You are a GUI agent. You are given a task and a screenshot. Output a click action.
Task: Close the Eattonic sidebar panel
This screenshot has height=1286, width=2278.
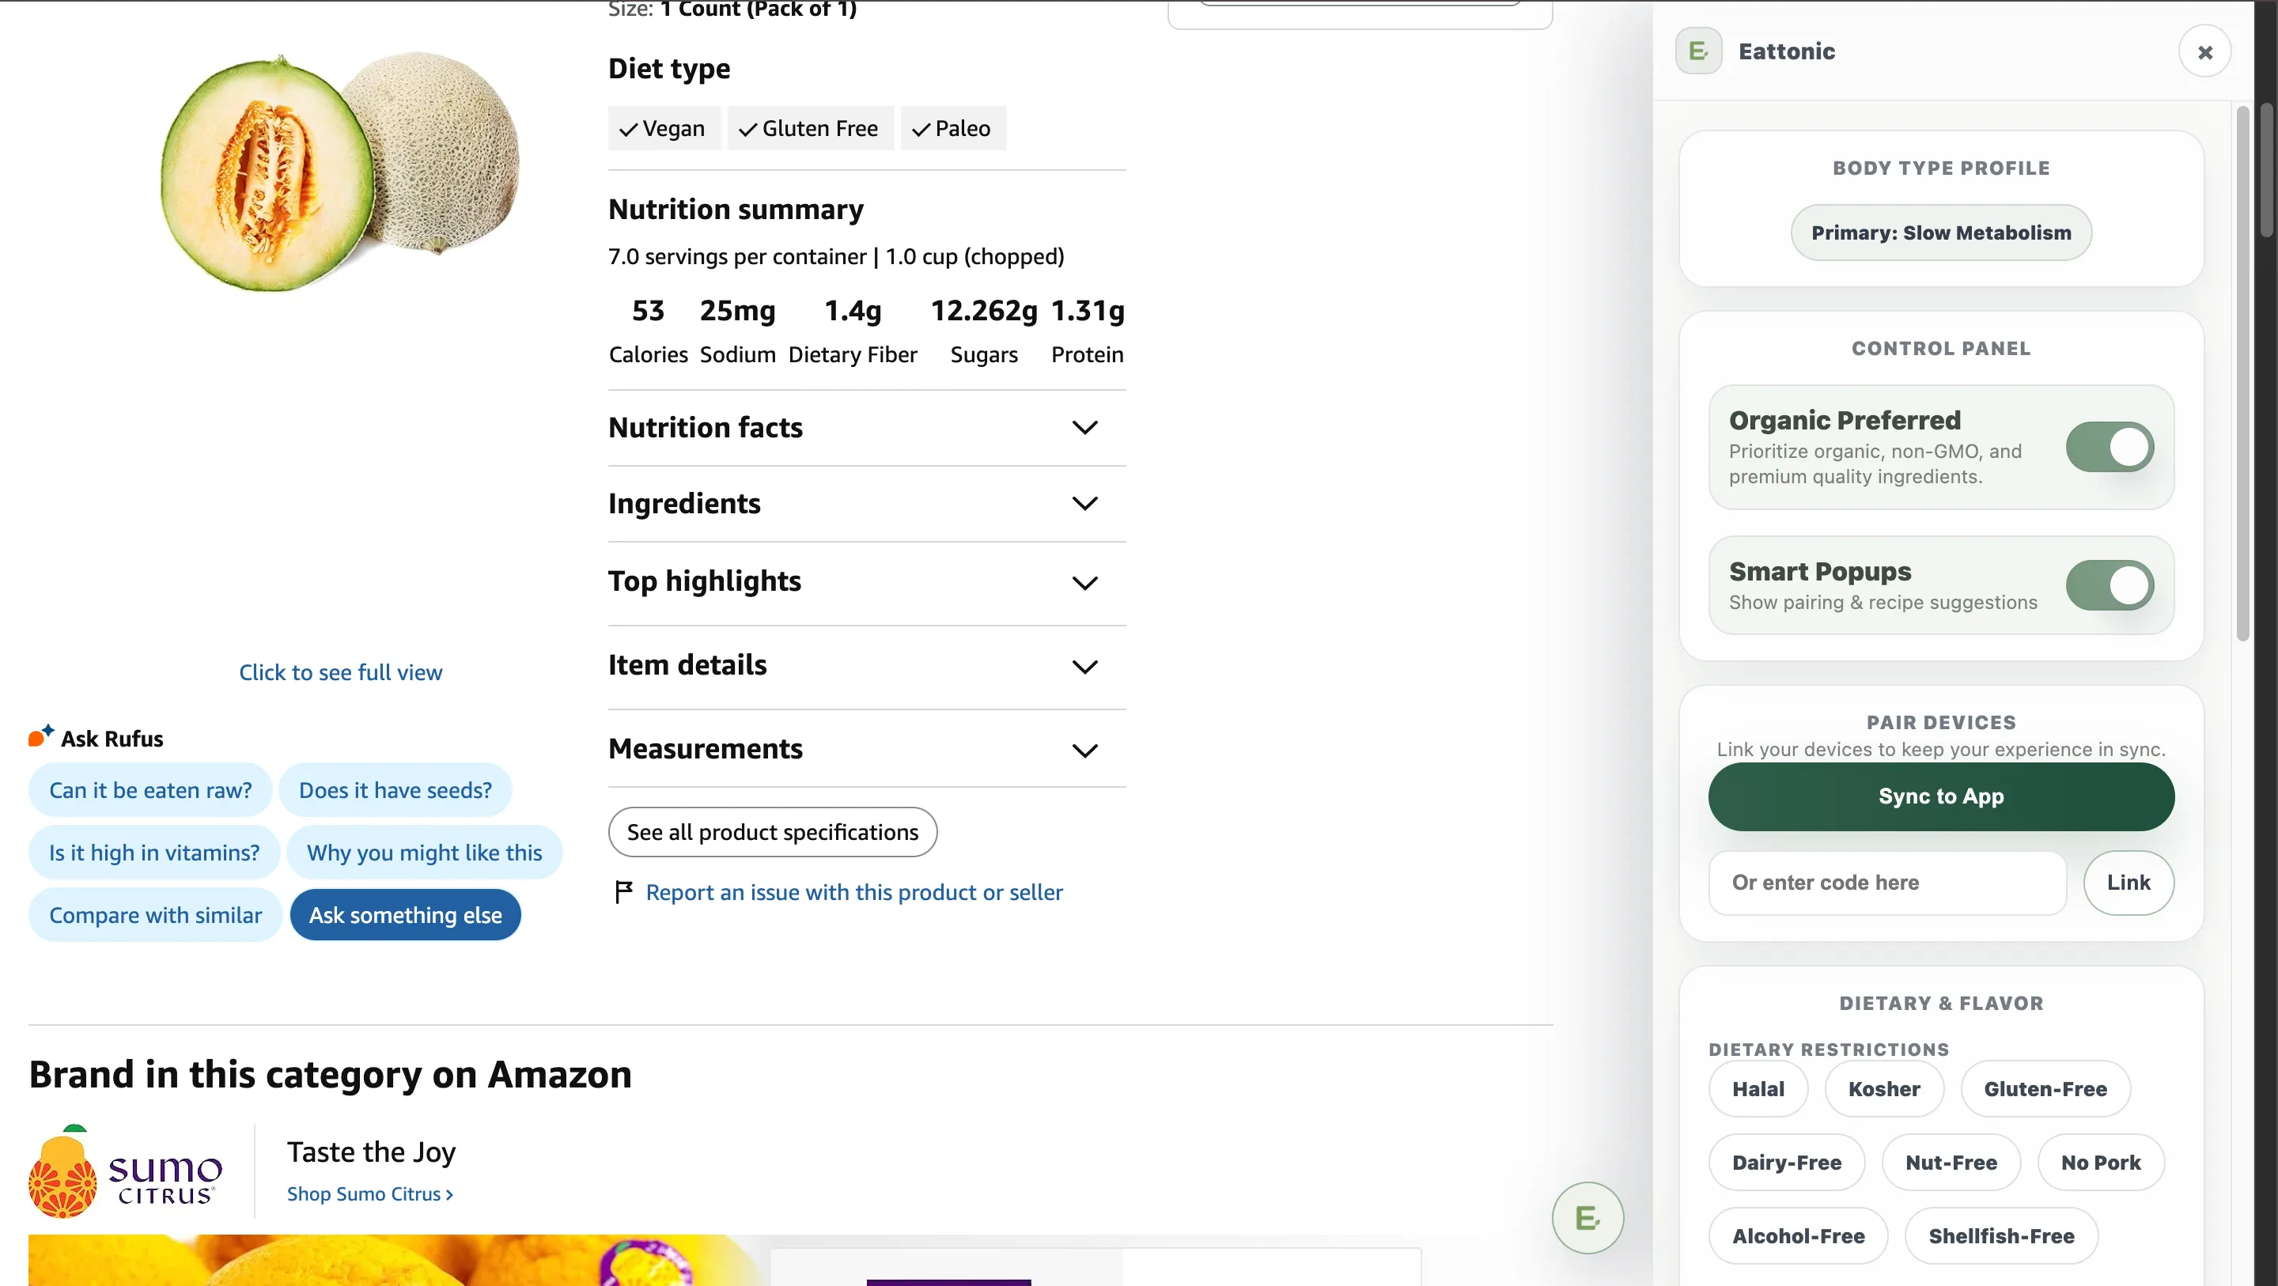(x=2204, y=51)
